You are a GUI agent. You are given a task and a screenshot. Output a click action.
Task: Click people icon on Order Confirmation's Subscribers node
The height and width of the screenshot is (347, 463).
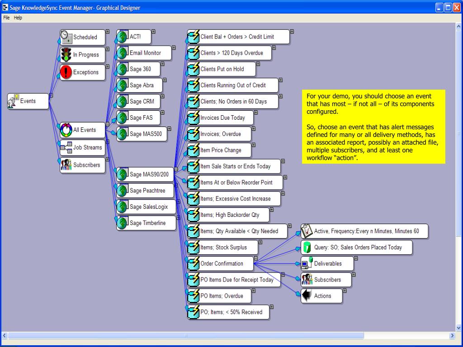click(307, 280)
